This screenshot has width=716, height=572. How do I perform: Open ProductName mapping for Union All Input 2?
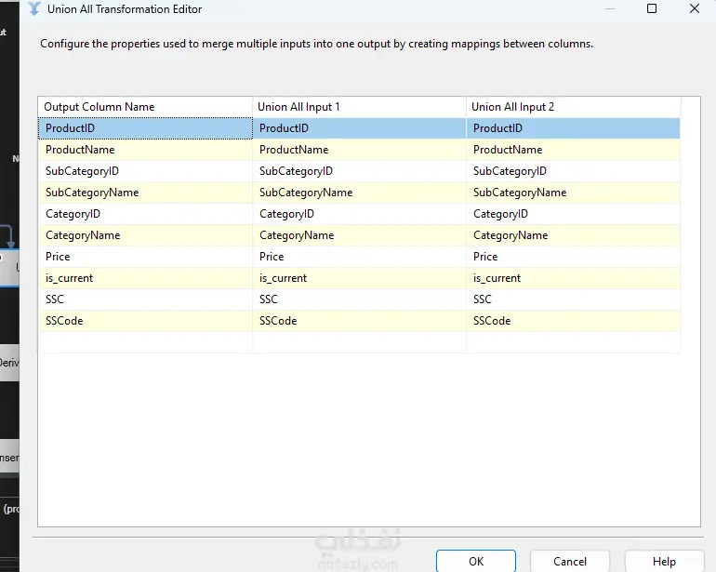pyautogui.click(x=574, y=150)
